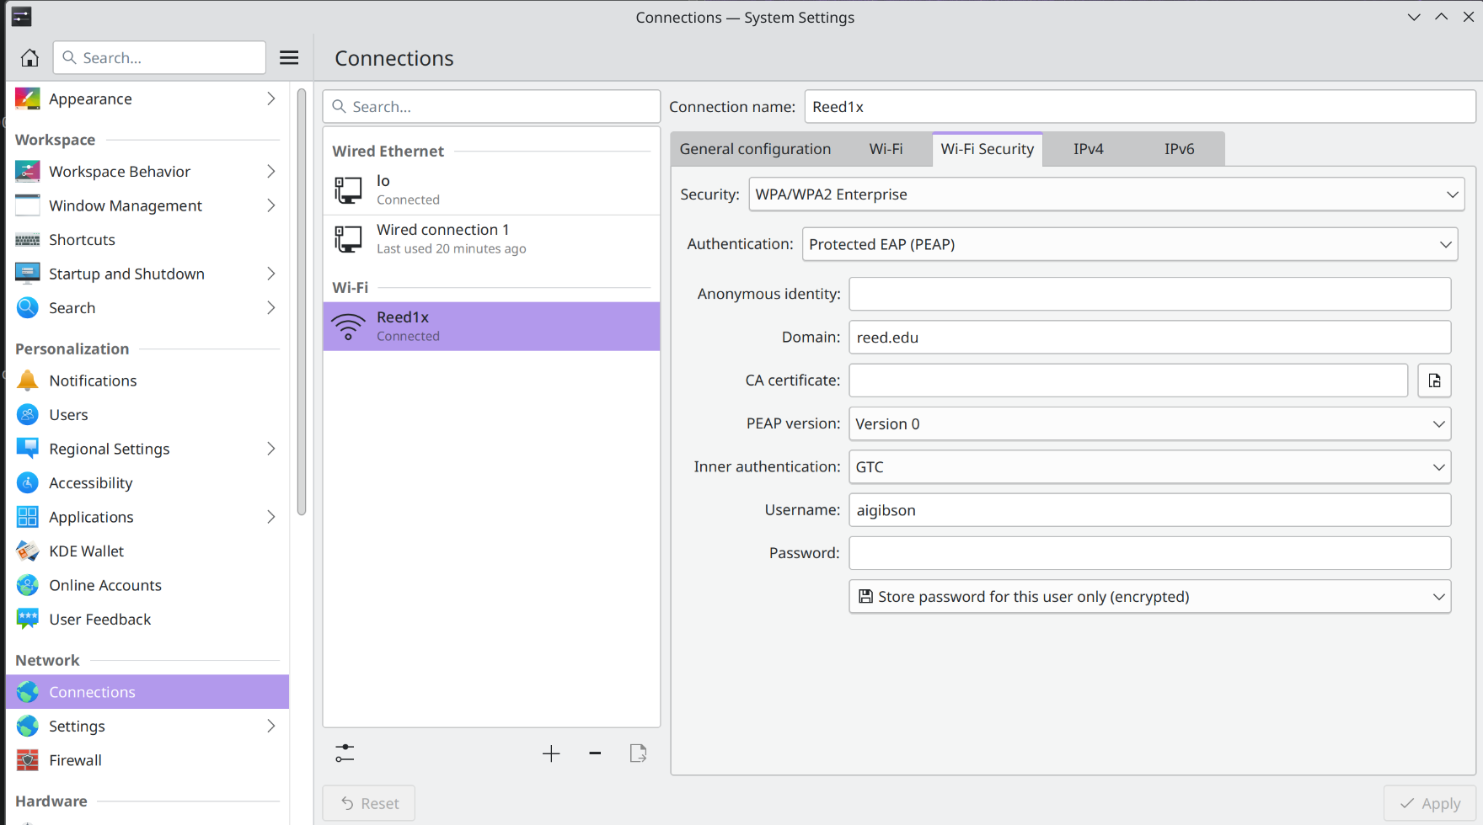Change the Inner authentication dropdown

tap(1149, 467)
